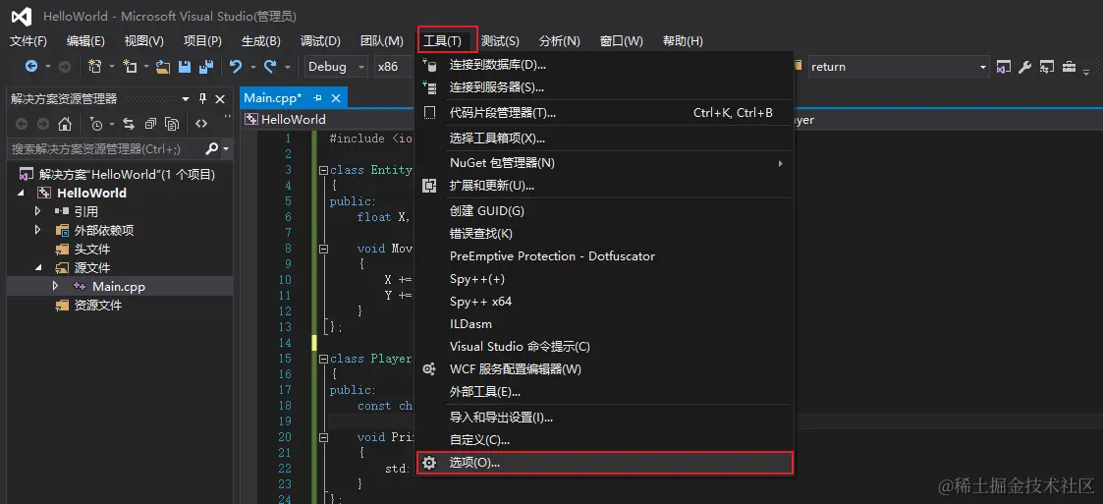Click the show all files icon
Image resolution: width=1103 pixels, height=504 pixels.
(x=172, y=124)
